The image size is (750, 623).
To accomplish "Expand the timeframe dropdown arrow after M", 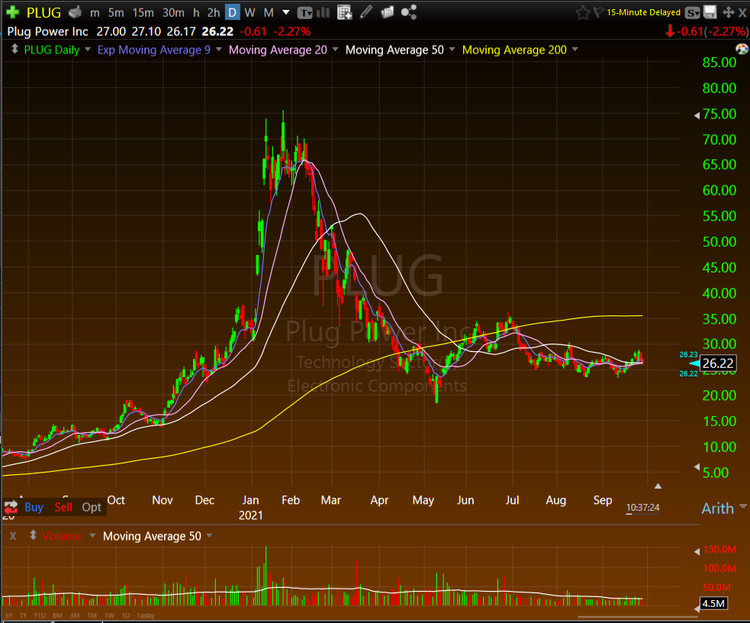I will (x=286, y=12).
